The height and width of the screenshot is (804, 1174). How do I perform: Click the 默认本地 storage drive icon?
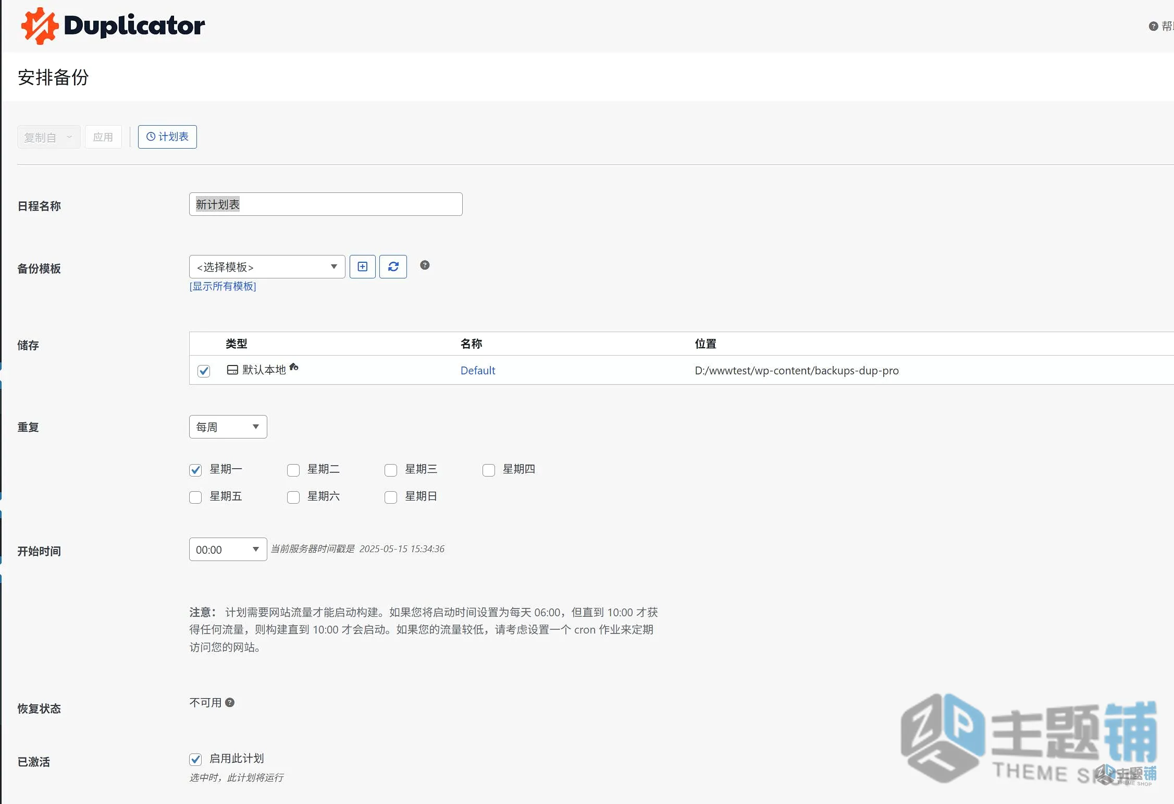232,370
